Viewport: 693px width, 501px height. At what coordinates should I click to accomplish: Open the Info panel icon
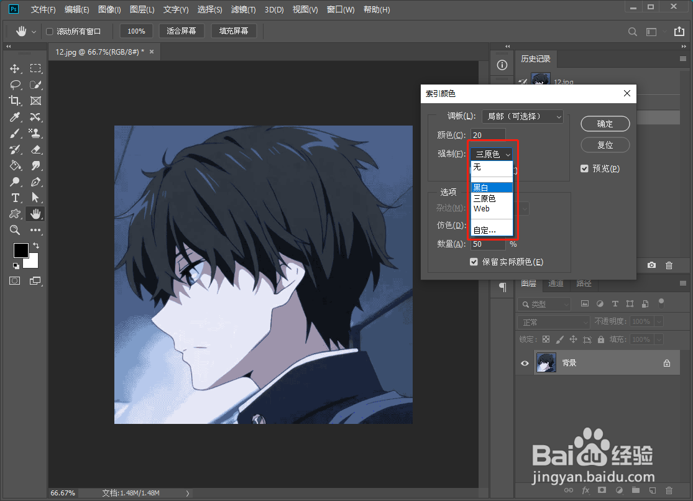coord(502,65)
